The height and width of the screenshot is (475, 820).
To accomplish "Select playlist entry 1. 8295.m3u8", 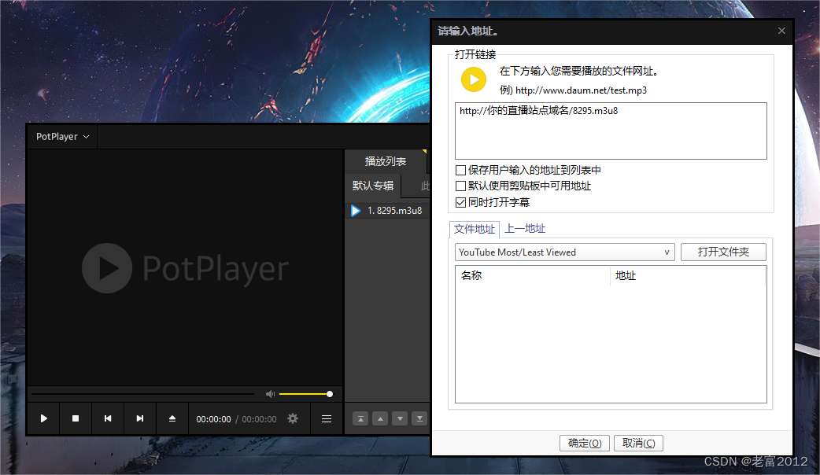I will click(387, 211).
